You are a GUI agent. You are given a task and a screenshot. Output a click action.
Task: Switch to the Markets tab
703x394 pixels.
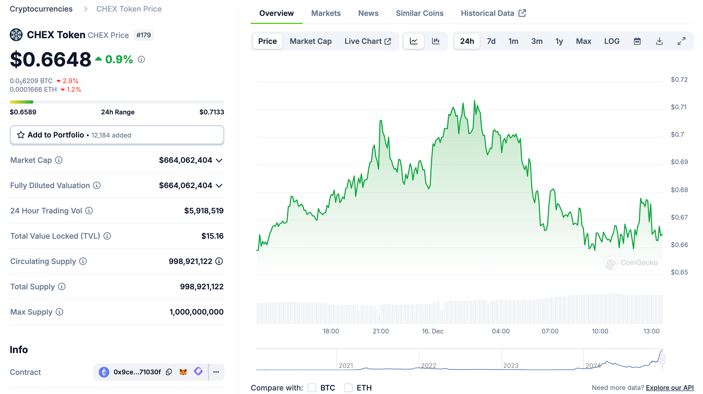coord(326,13)
